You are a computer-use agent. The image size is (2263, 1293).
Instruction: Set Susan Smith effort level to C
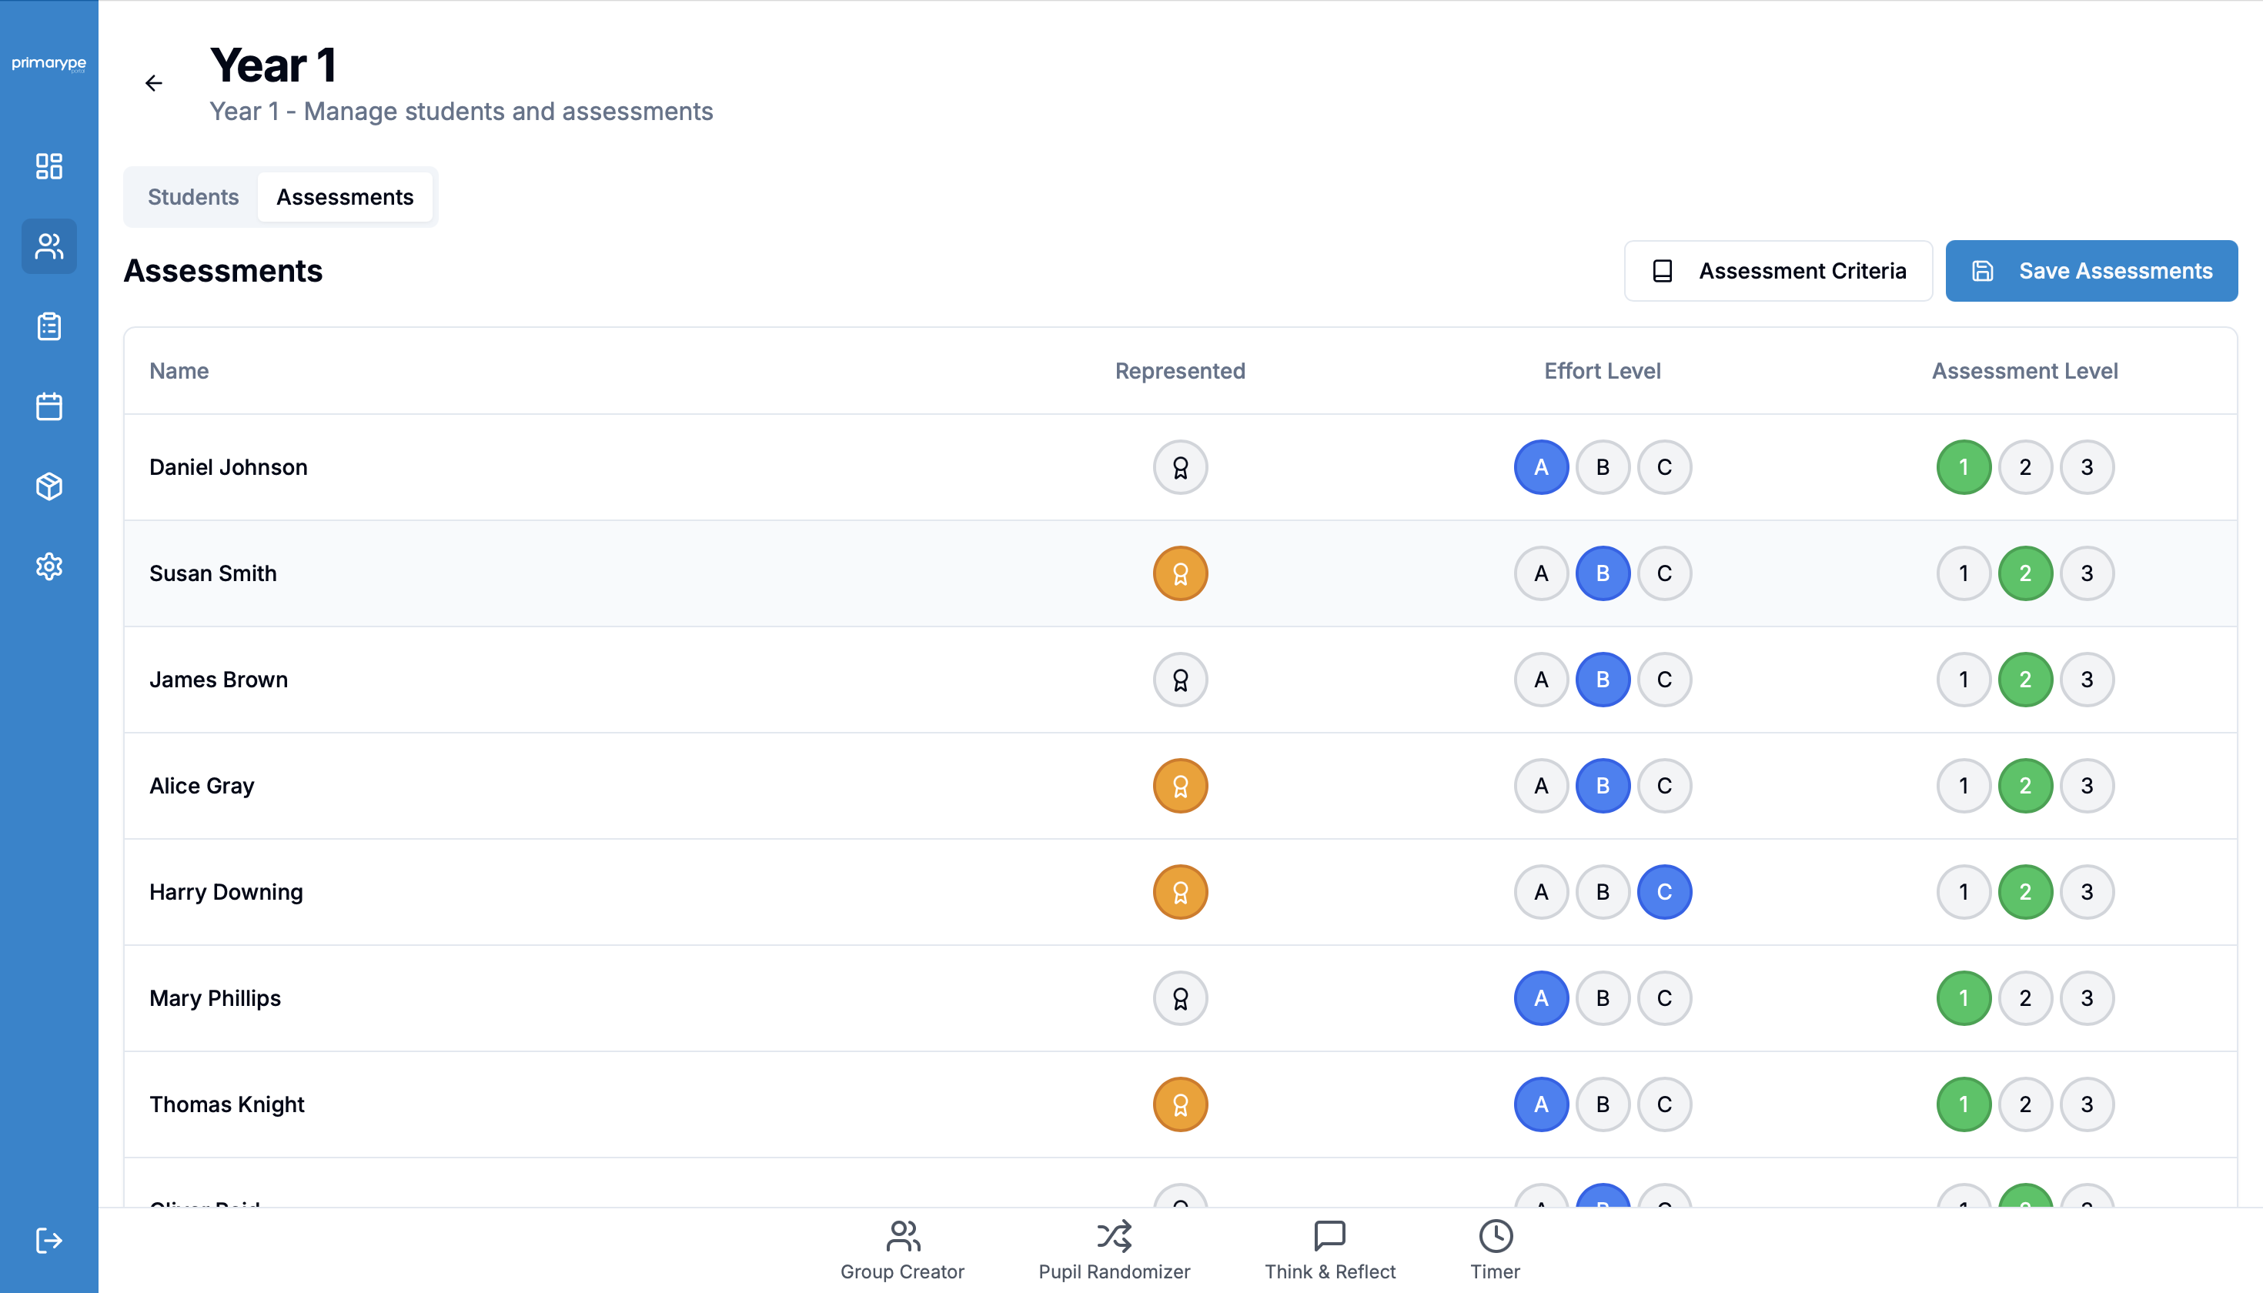(1664, 573)
